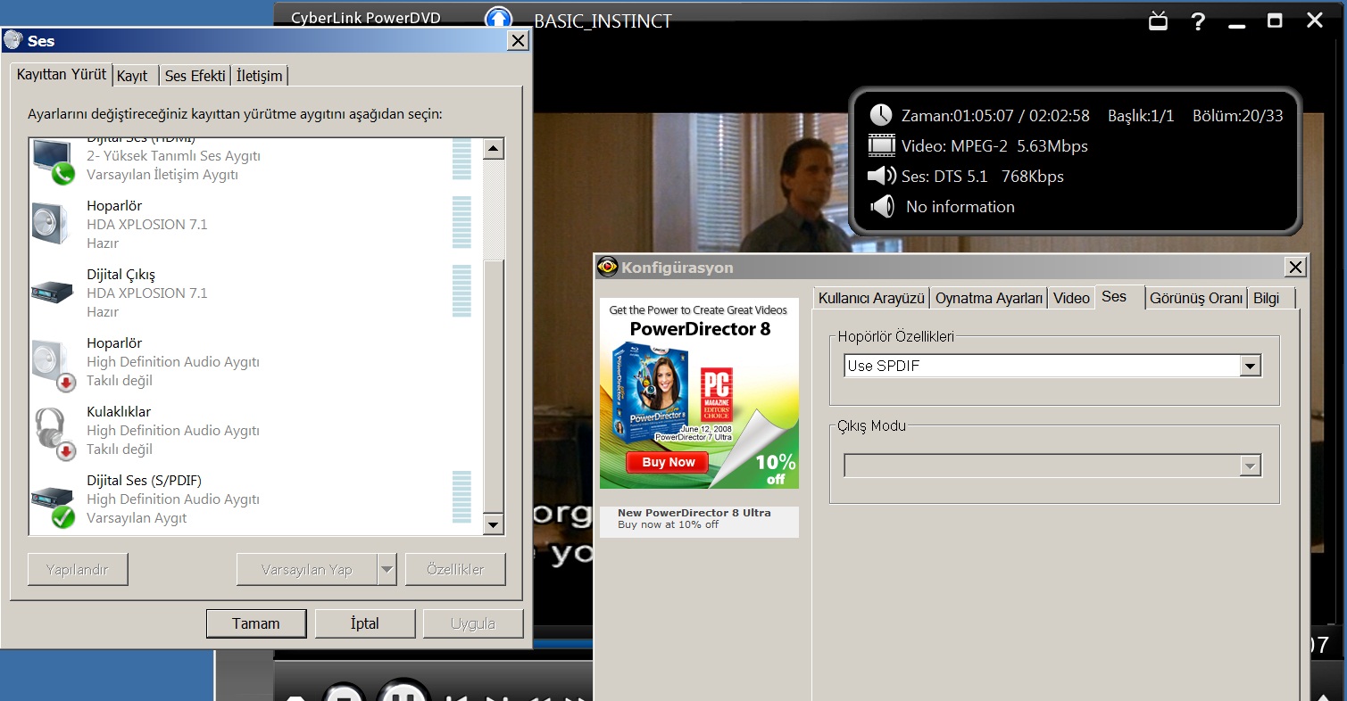Click the 'Varsayılan İletişim Aygıtı' status text
Image resolution: width=1347 pixels, height=701 pixels.
click(x=162, y=175)
